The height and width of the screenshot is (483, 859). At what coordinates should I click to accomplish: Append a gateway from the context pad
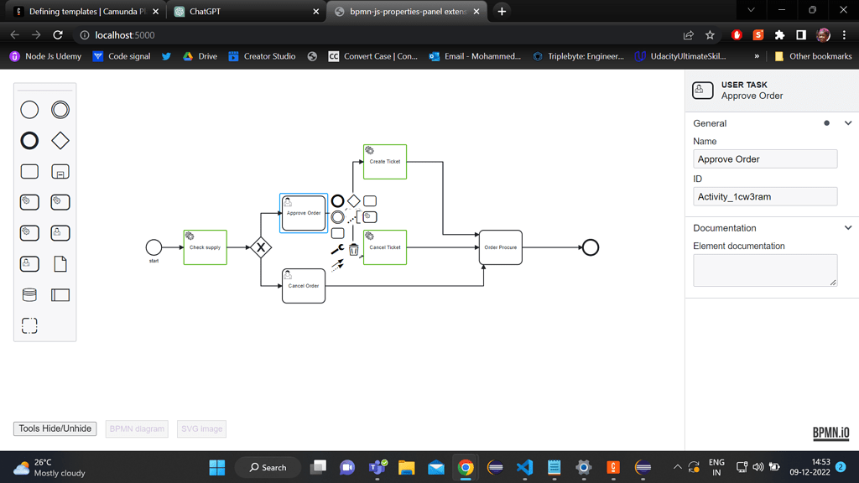tap(354, 200)
